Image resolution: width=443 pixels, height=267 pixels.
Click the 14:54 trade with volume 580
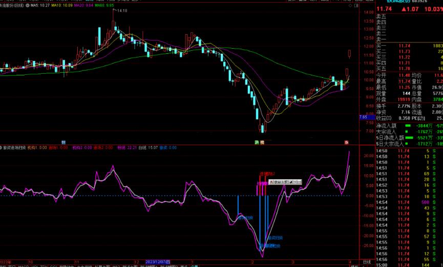coord(409,202)
